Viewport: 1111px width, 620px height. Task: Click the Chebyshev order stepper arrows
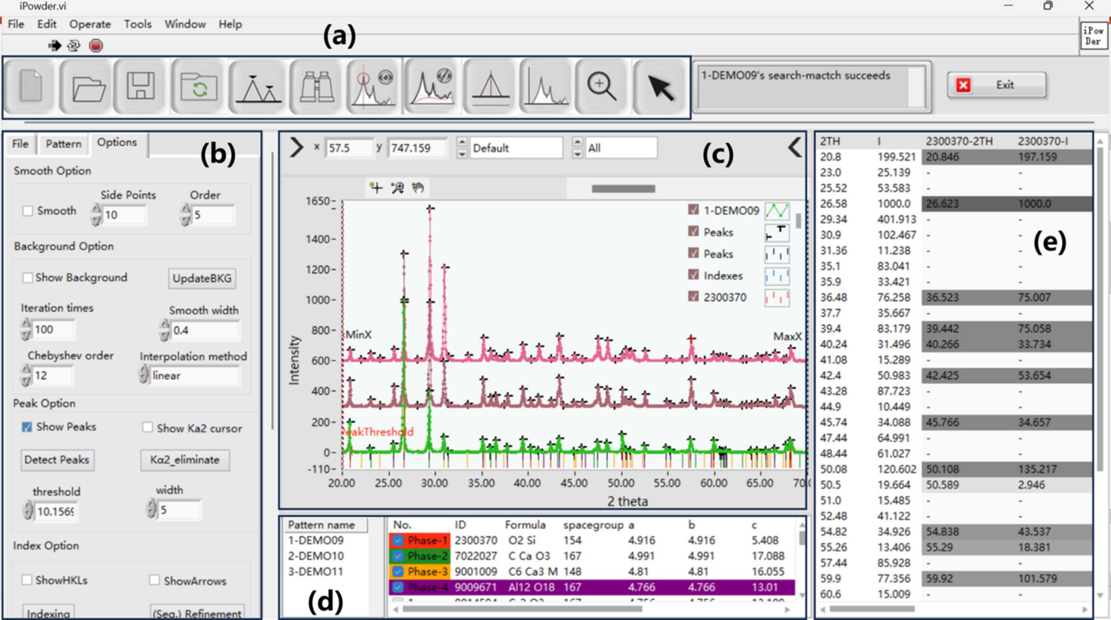click(26, 375)
